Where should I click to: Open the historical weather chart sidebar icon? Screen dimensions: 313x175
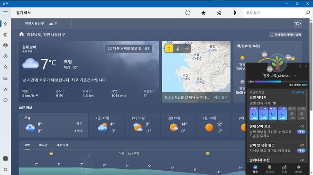point(5,79)
